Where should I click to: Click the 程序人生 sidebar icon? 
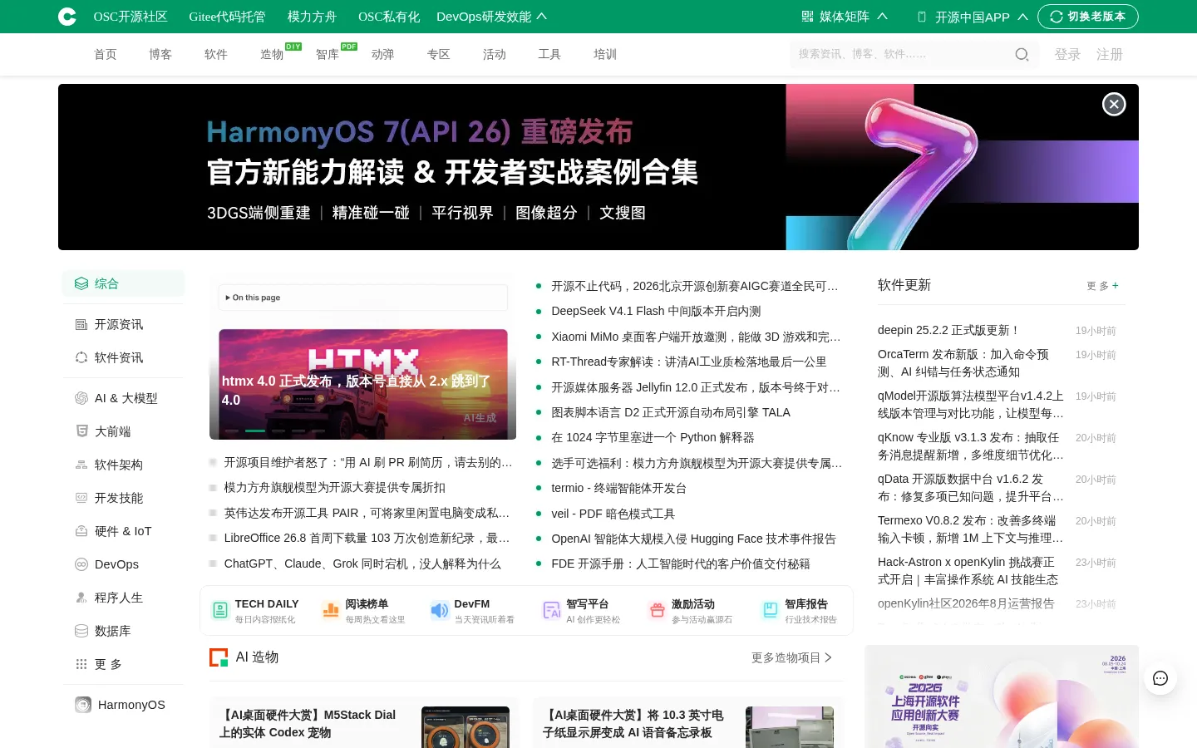coord(81,598)
